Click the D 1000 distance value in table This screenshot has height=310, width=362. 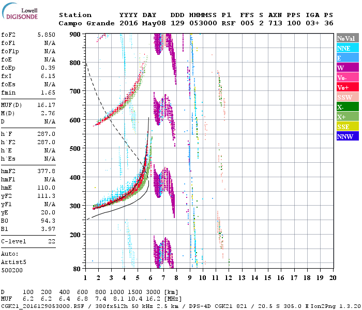coord(117,292)
